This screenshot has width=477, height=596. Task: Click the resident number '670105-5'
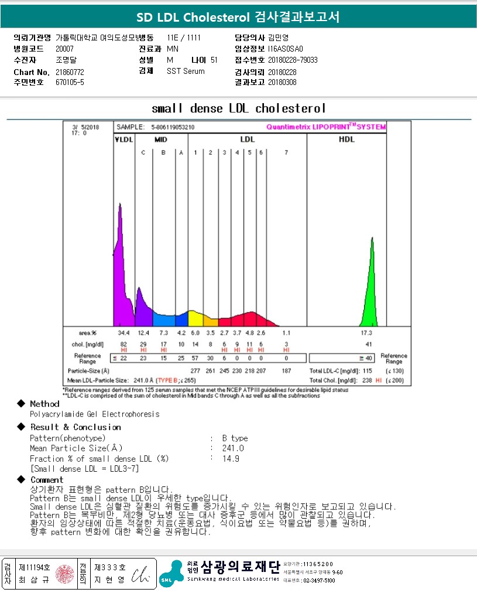(70, 82)
